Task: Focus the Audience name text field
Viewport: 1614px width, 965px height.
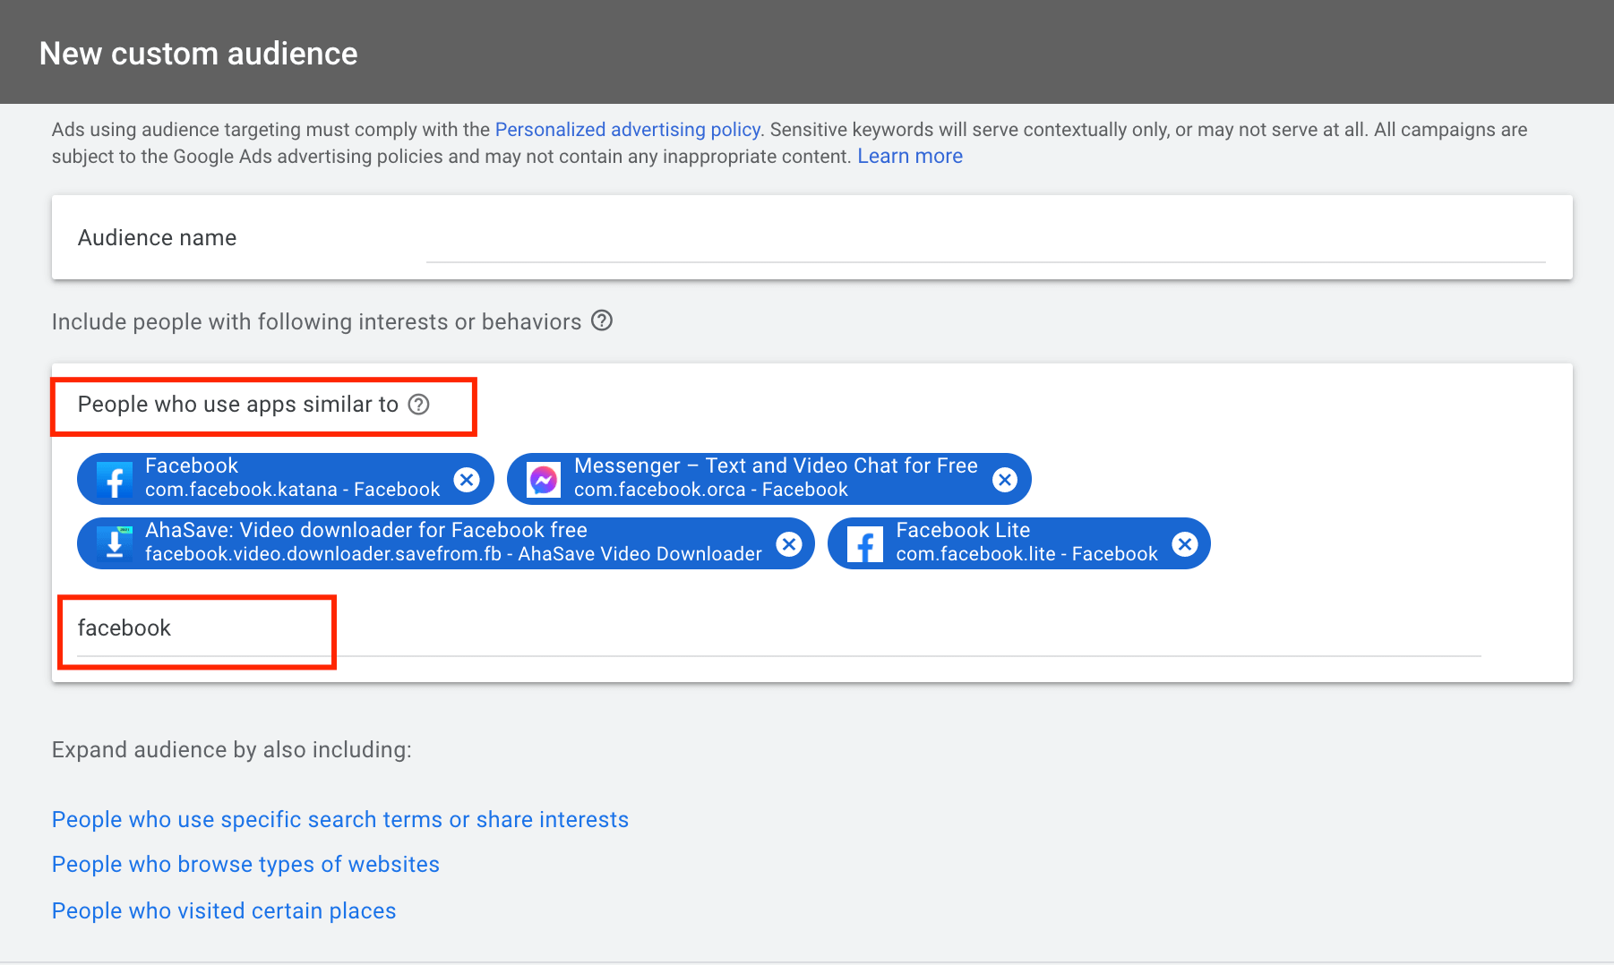Action: (985, 240)
